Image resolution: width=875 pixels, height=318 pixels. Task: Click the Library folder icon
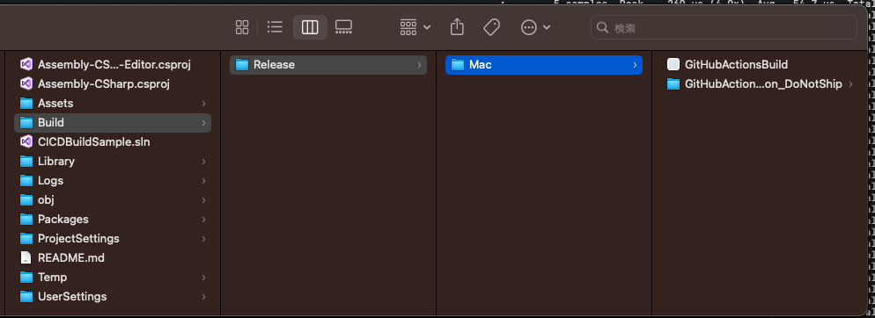tap(26, 162)
